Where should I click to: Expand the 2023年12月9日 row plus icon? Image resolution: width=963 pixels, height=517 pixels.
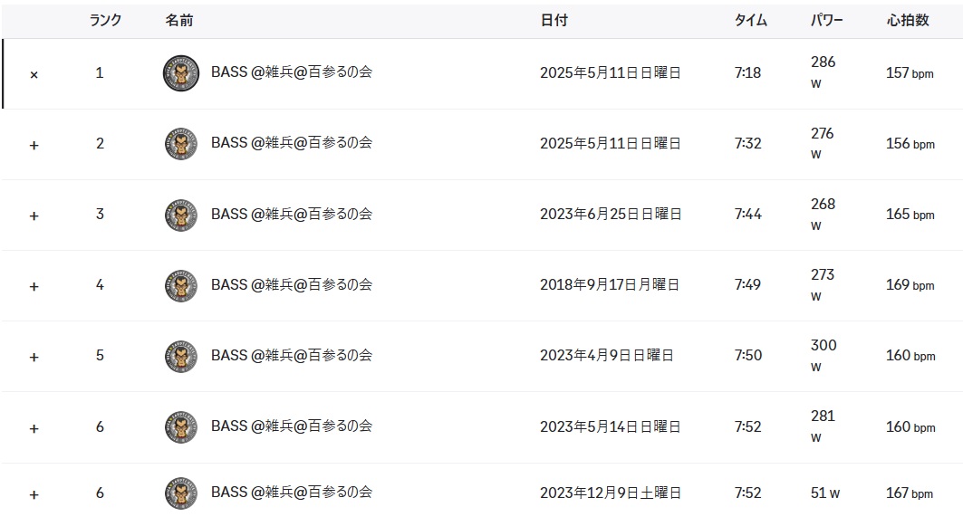click(34, 495)
